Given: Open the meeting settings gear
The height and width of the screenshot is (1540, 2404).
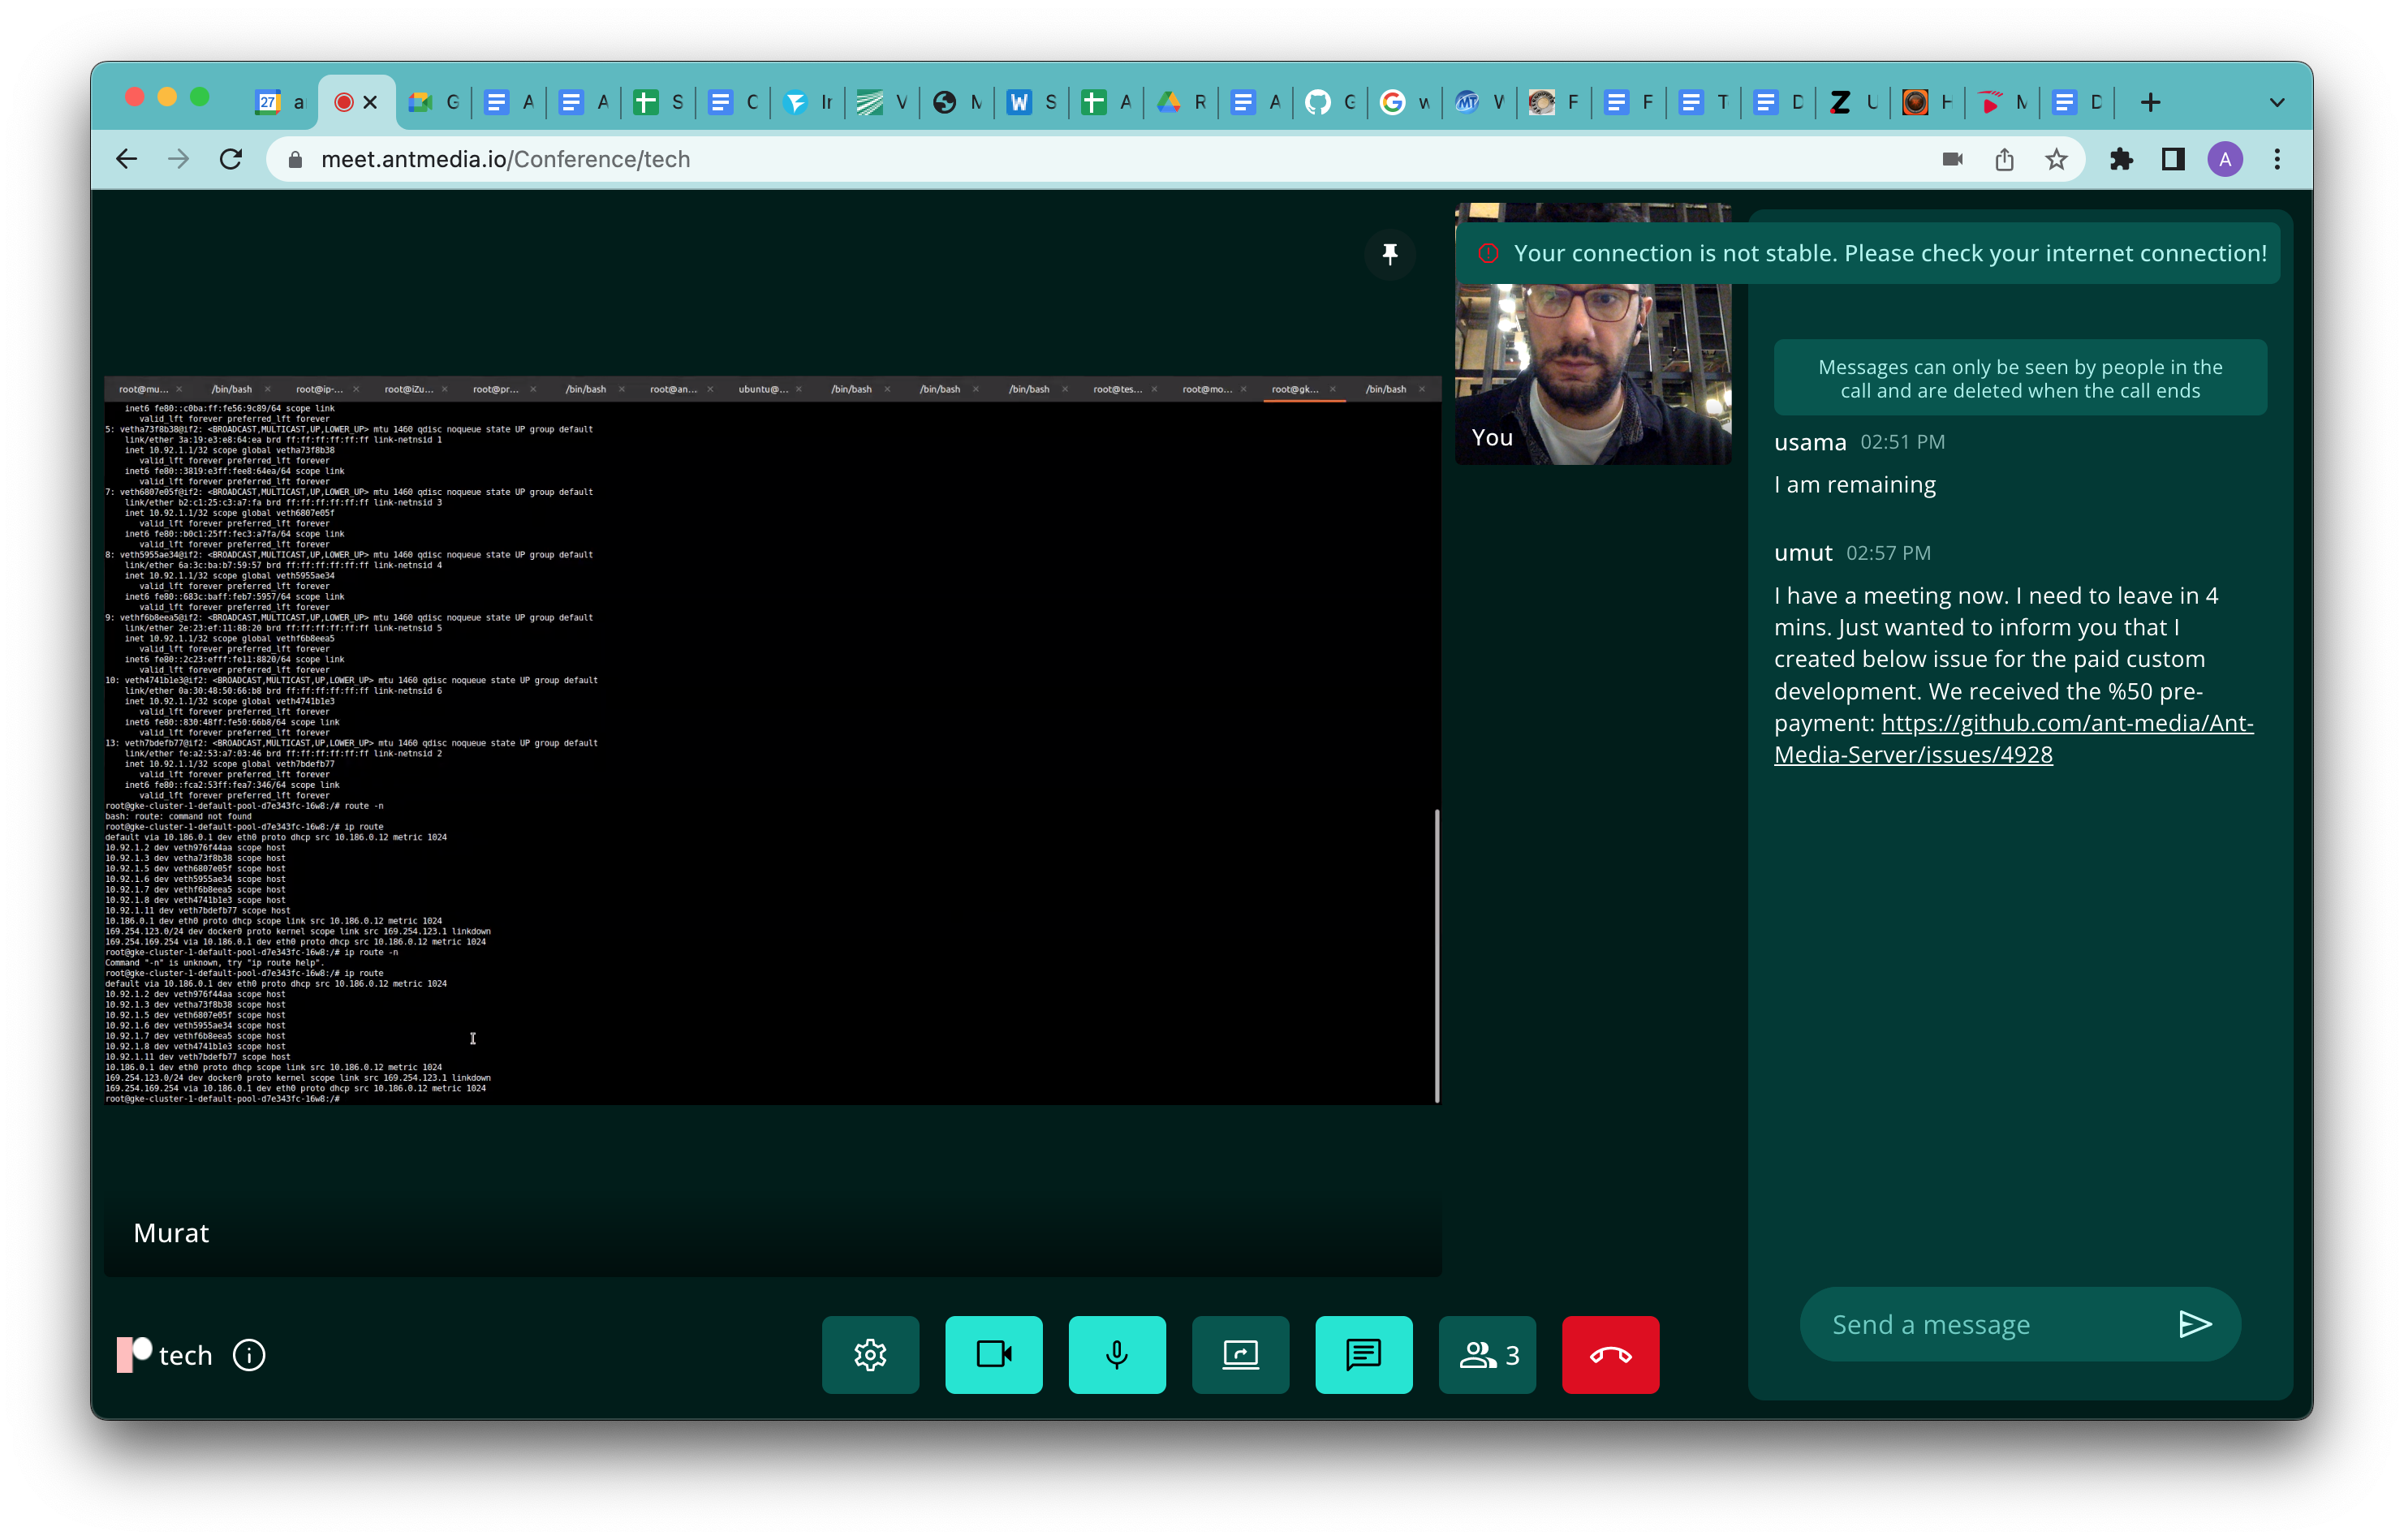Looking at the screenshot, I should click(870, 1354).
